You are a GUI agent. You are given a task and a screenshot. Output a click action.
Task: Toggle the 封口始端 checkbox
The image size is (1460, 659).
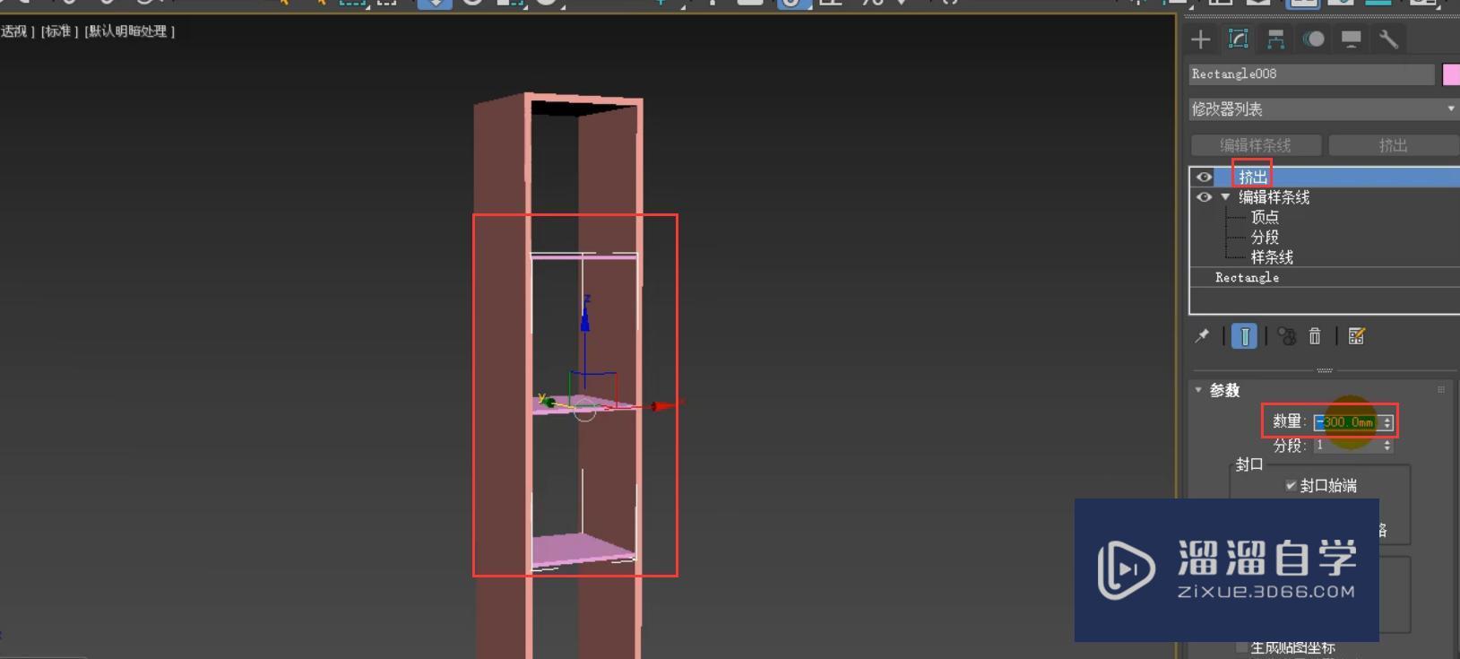click(x=1291, y=485)
